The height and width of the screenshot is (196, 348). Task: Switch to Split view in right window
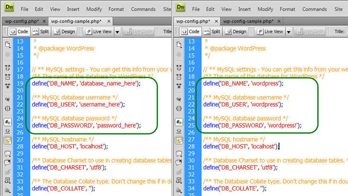(212, 32)
